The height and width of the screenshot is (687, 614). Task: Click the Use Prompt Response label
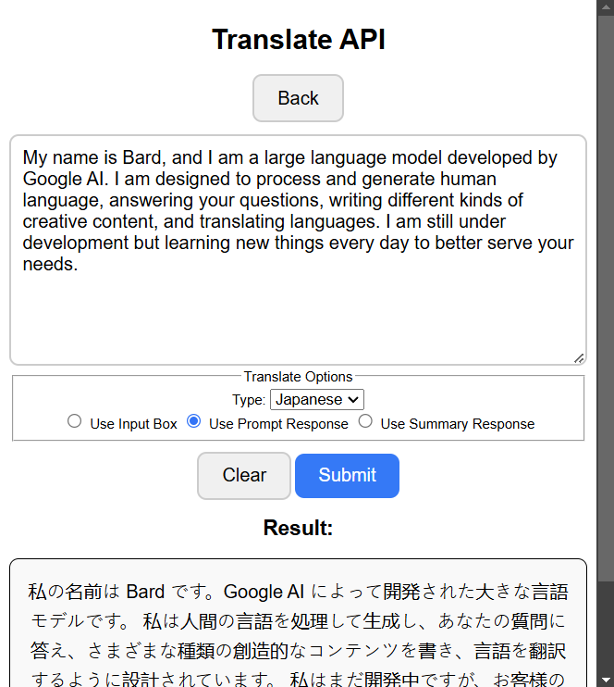pos(278,424)
